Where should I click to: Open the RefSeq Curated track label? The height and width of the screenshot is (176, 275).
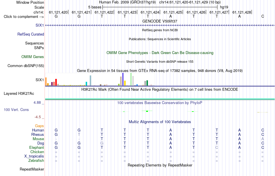pyautogui.click(x=31, y=34)
